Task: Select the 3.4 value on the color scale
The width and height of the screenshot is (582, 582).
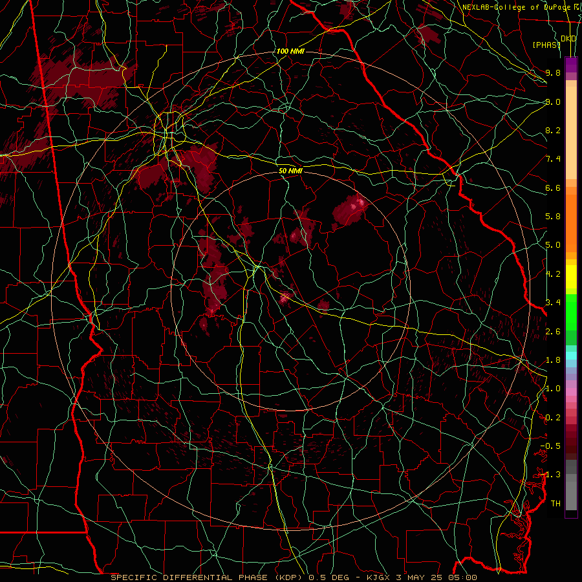Action: point(553,303)
